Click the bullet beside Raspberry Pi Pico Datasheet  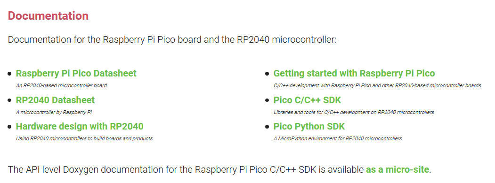pyautogui.click(x=10, y=74)
